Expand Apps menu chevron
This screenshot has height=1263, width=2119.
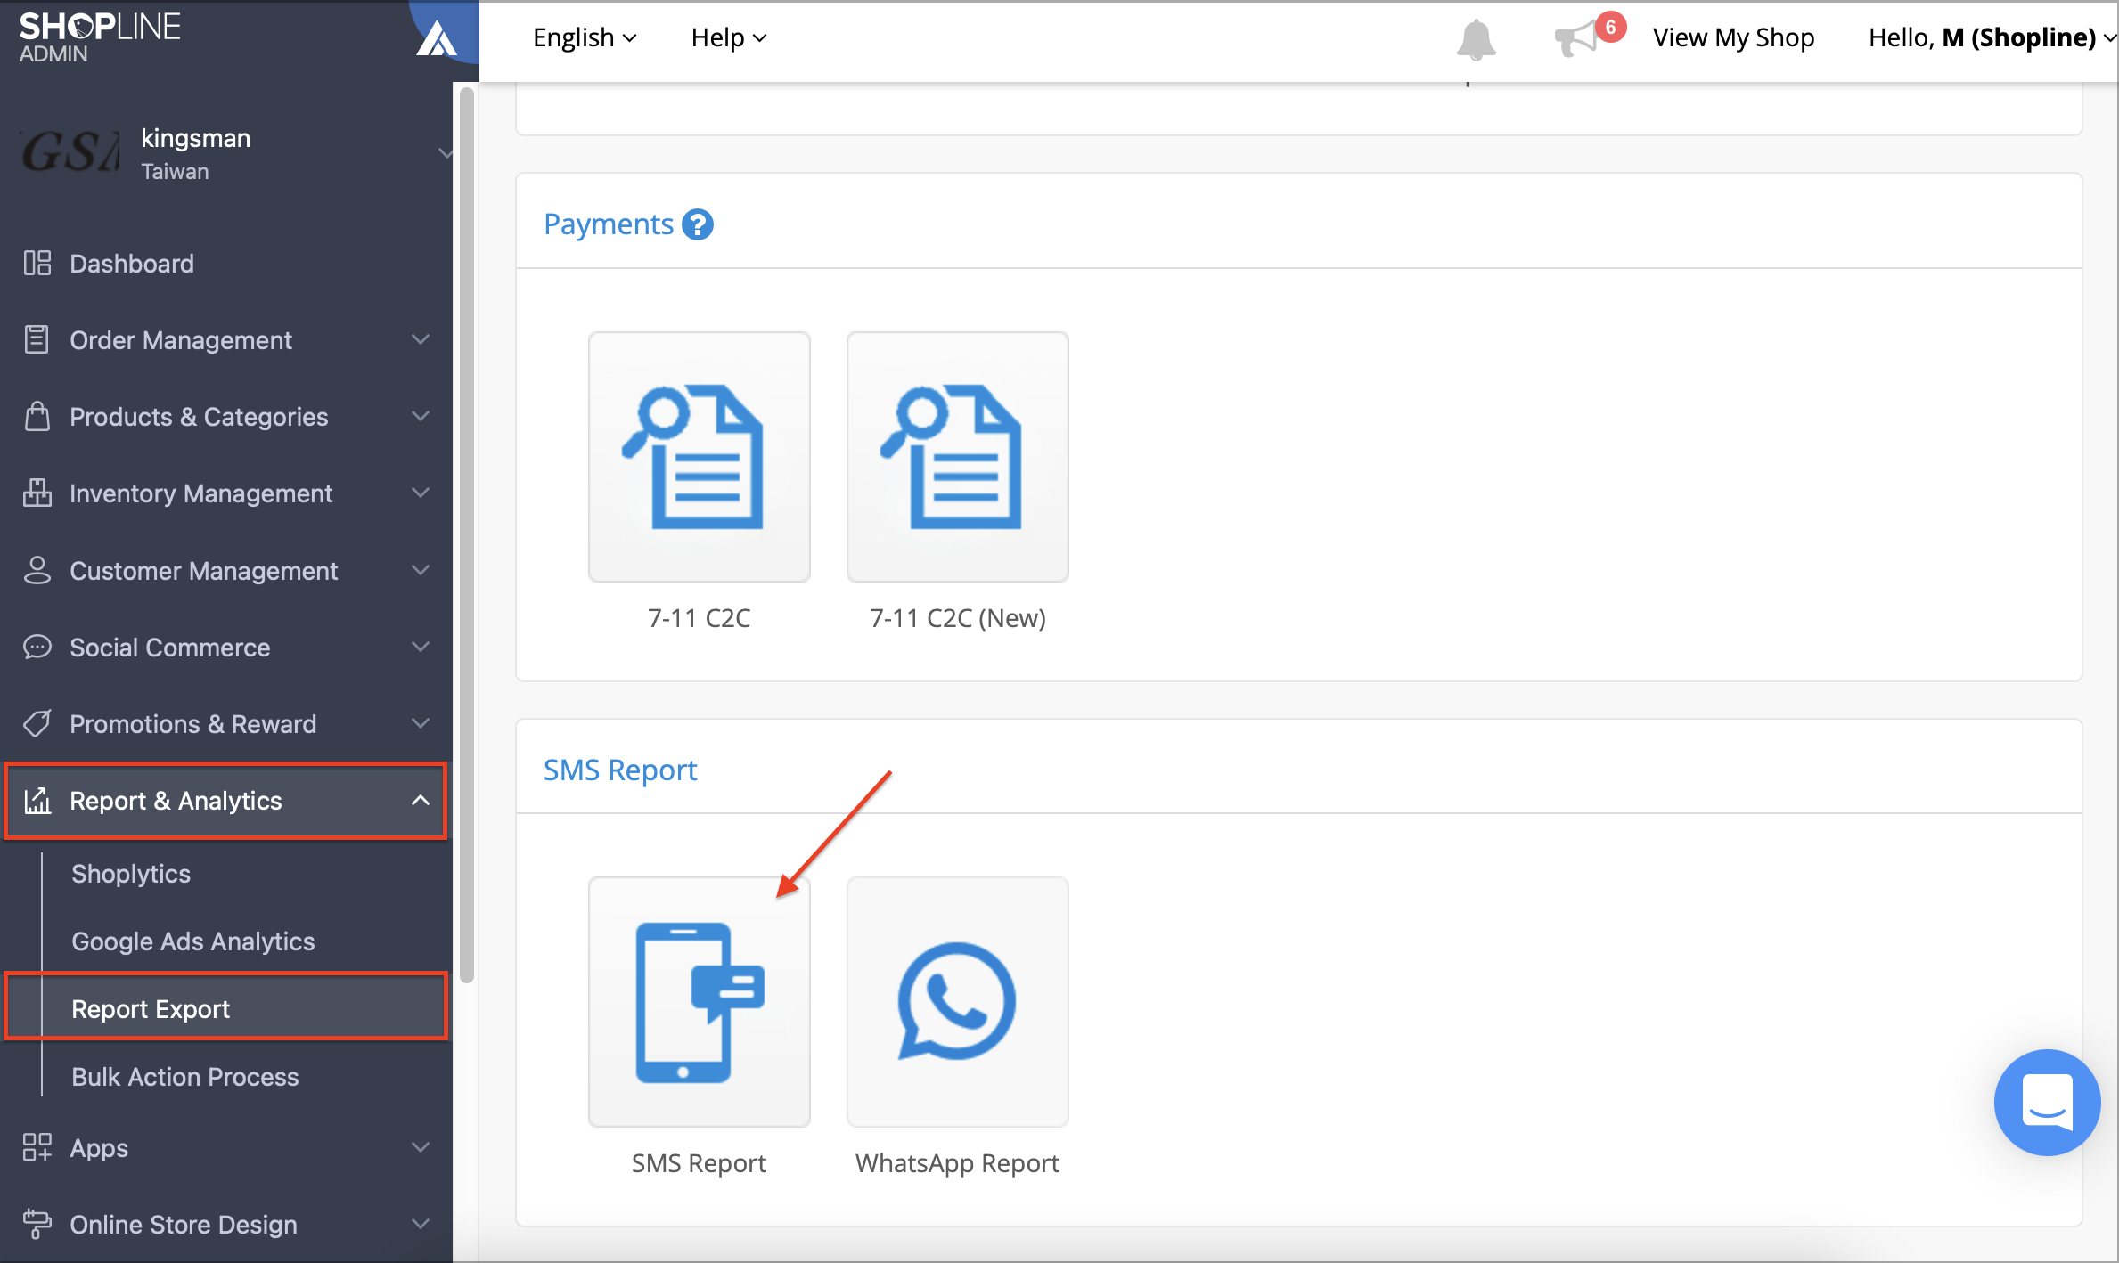click(x=421, y=1147)
